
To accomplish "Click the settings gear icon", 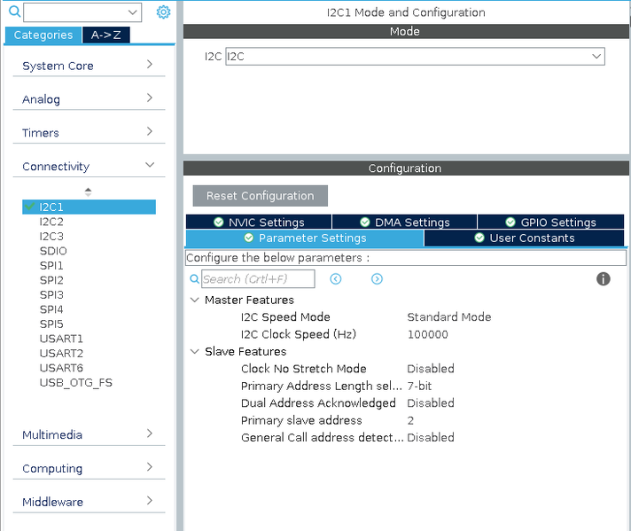I will 163,12.
